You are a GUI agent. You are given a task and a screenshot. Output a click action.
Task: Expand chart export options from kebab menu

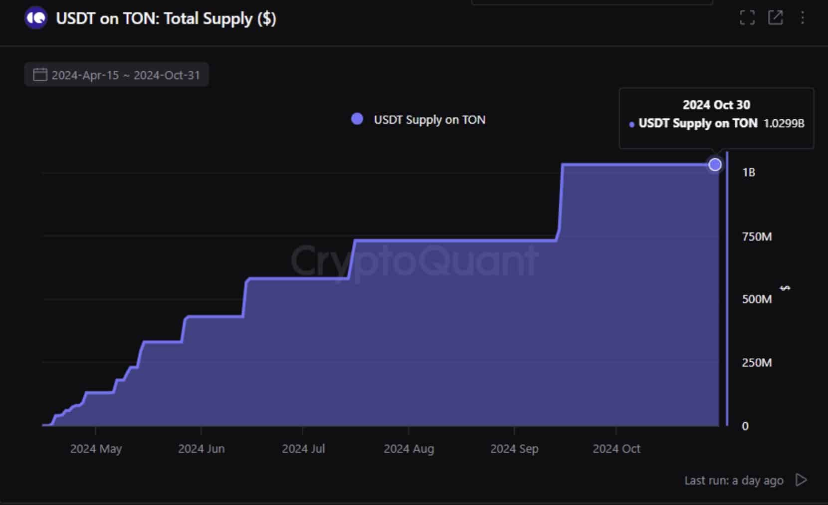tap(803, 18)
